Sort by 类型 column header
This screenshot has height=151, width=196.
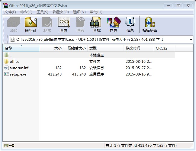click(x=105, y=48)
